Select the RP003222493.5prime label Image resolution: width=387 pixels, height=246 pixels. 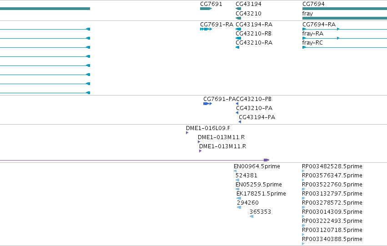tap(332, 221)
